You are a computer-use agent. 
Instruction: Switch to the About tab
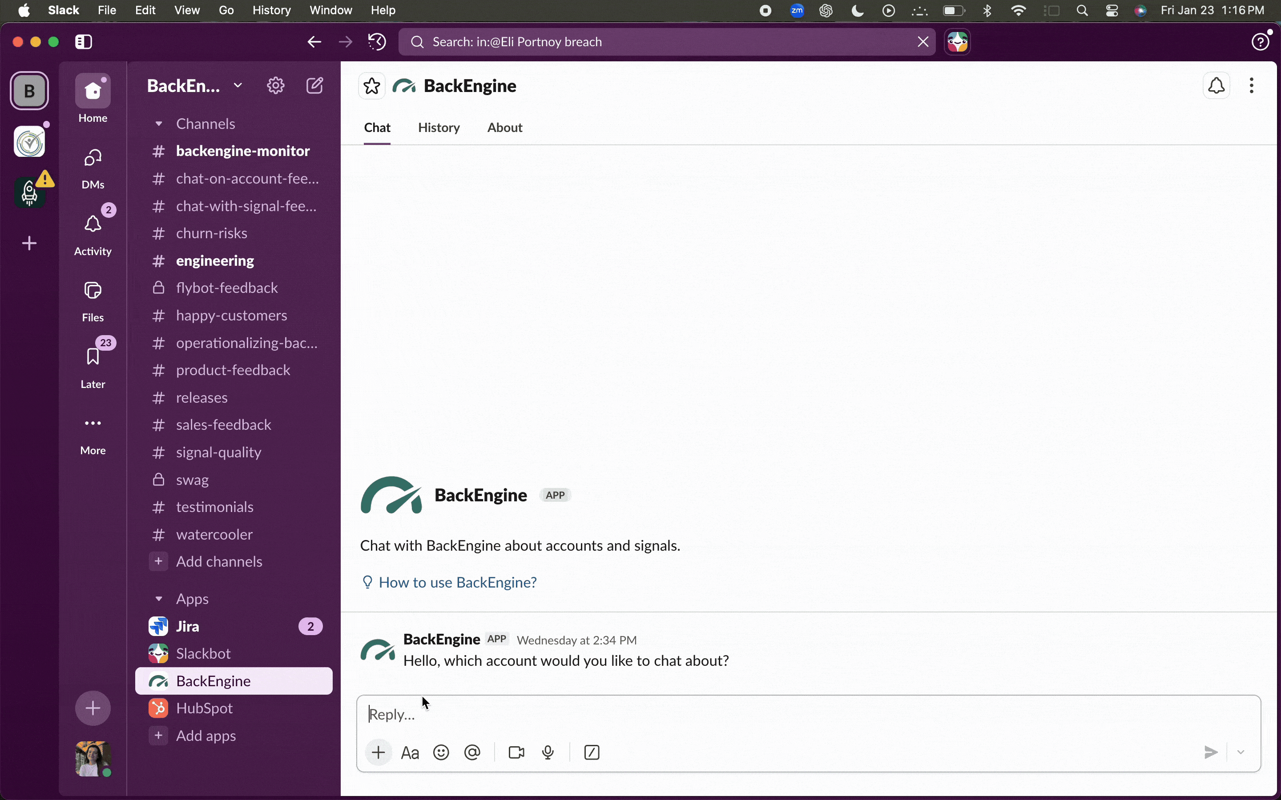(504, 128)
